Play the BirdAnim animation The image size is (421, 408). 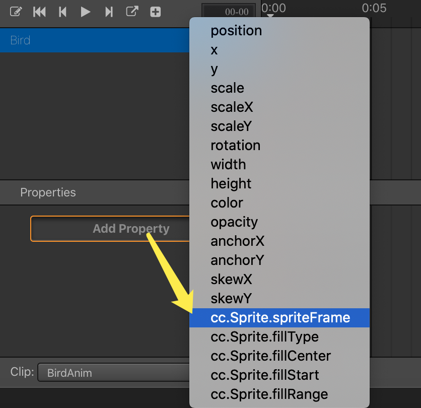(86, 12)
